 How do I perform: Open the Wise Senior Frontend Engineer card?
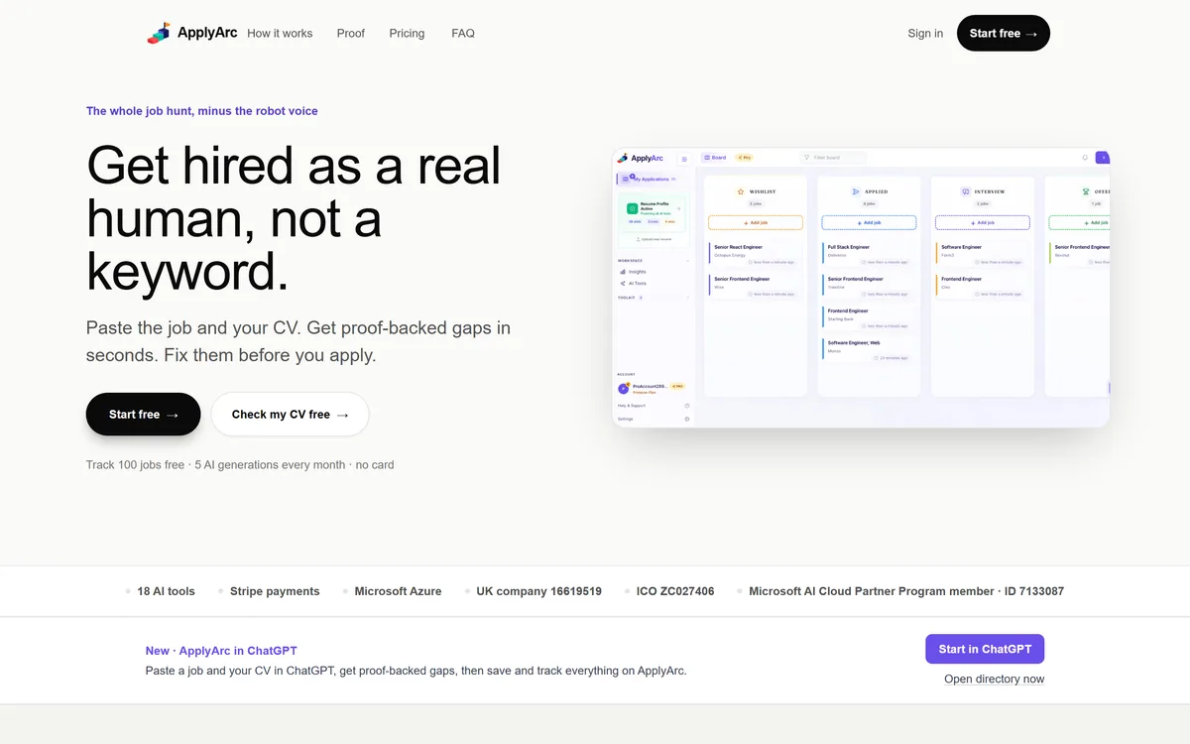point(756,287)
